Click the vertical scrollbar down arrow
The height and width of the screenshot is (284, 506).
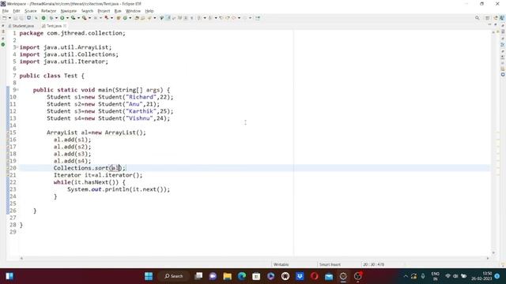tap(493, 252)
